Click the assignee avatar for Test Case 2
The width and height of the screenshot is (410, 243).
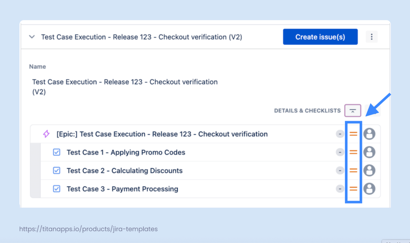coord(369,170)
